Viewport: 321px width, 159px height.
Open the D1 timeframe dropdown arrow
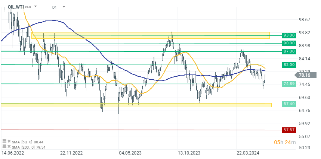click(x=64, y=7)
